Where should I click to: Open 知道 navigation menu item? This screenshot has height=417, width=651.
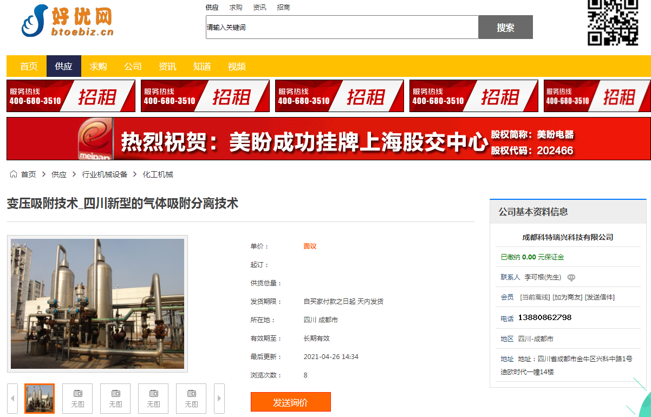pos(202,67)
